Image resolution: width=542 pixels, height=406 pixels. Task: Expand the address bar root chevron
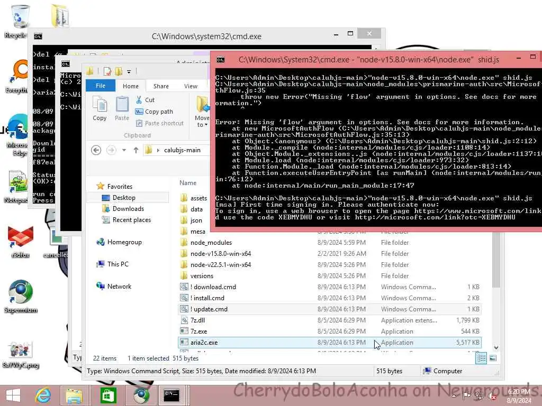[158, 150]
